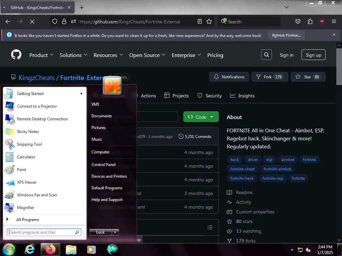Click the uBlock Origin toolbar icon

point(322,21)
